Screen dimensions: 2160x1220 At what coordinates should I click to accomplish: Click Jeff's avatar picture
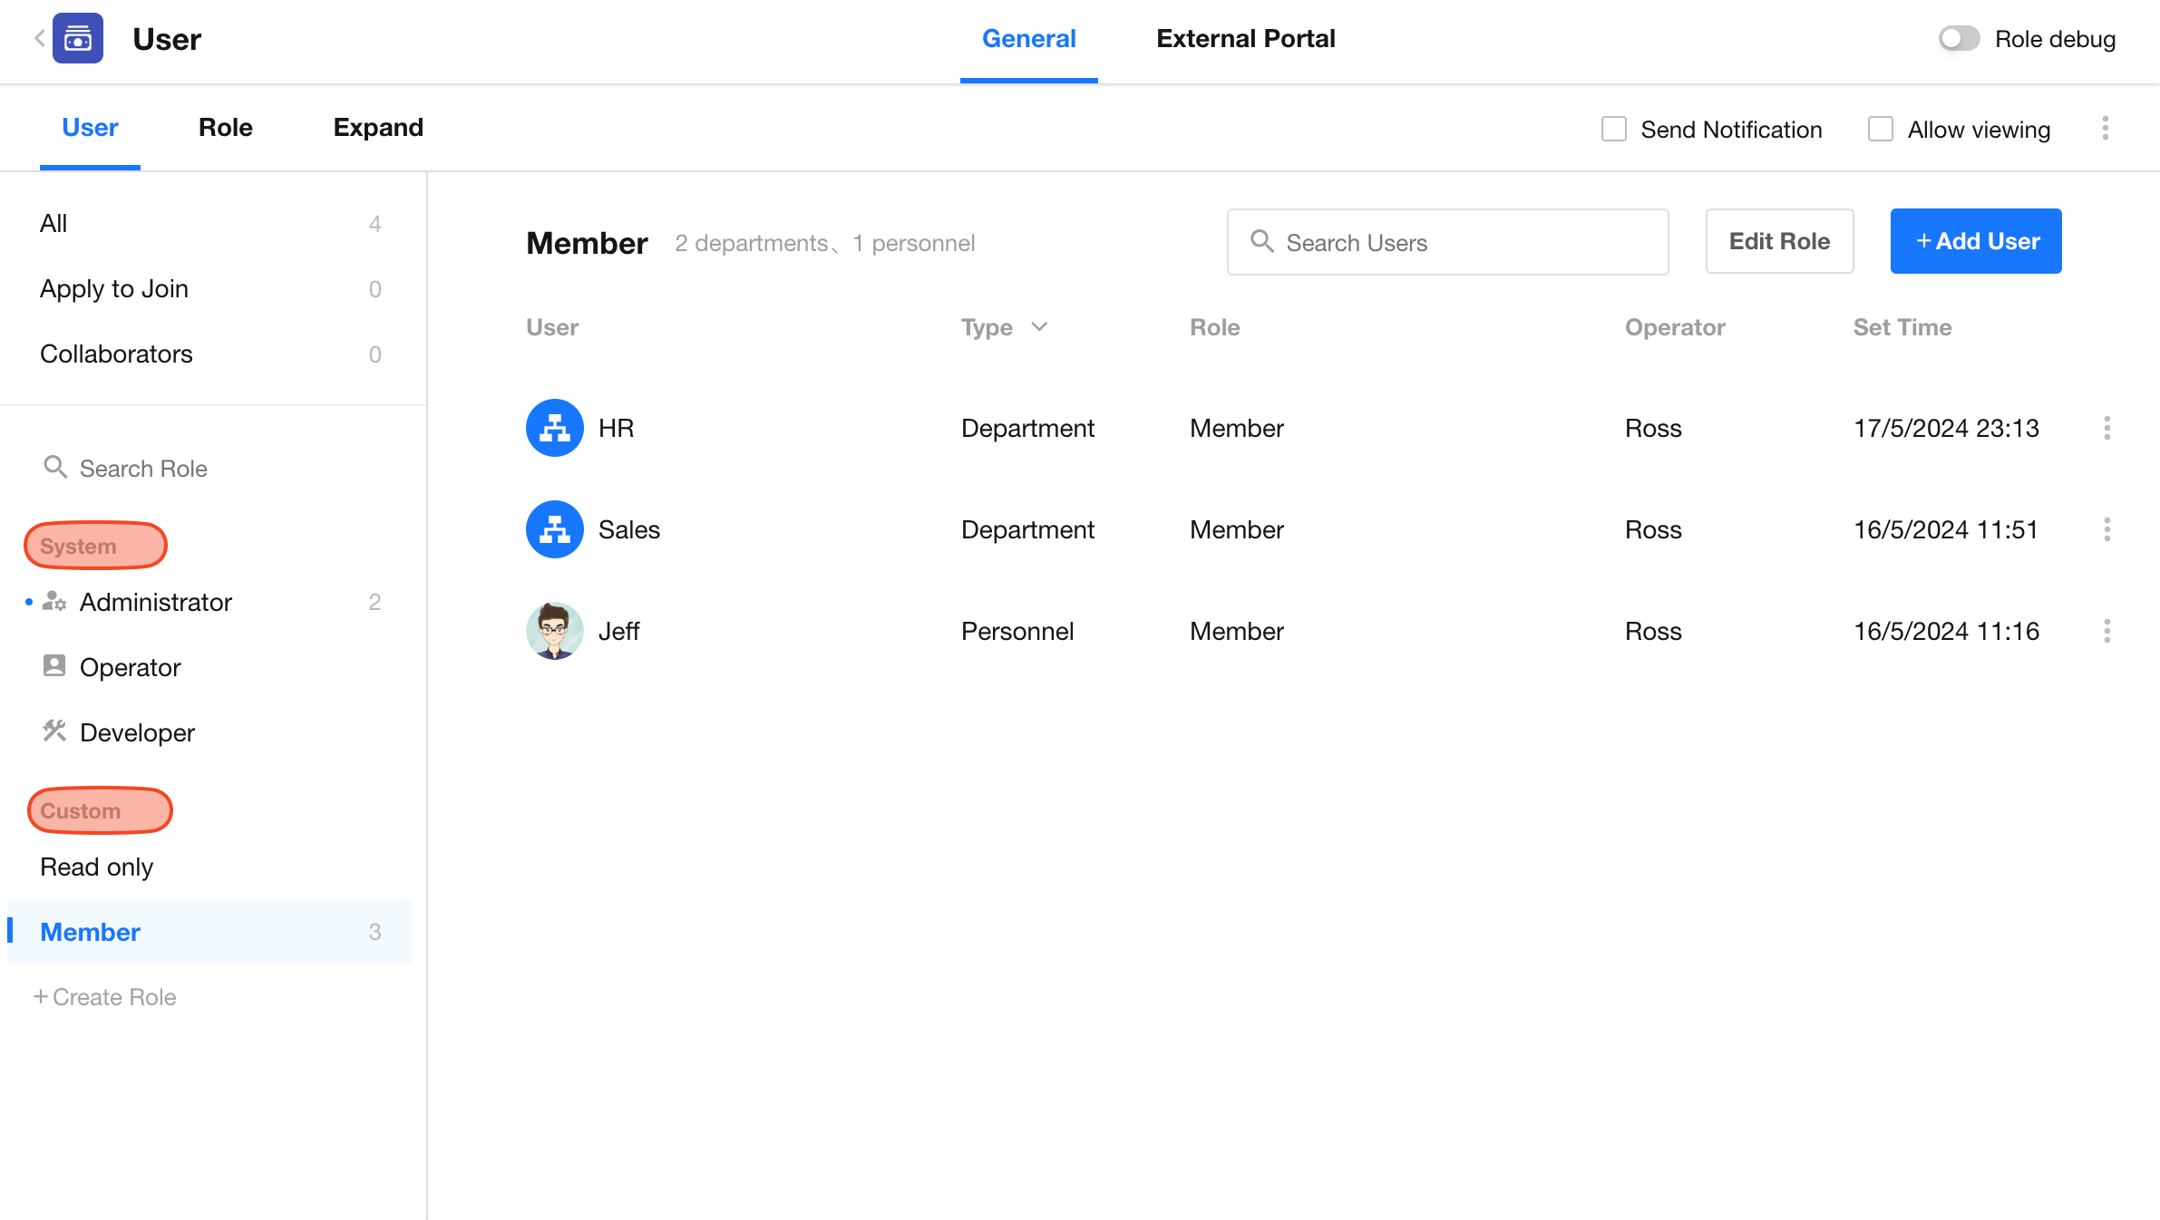pos(554,631)
